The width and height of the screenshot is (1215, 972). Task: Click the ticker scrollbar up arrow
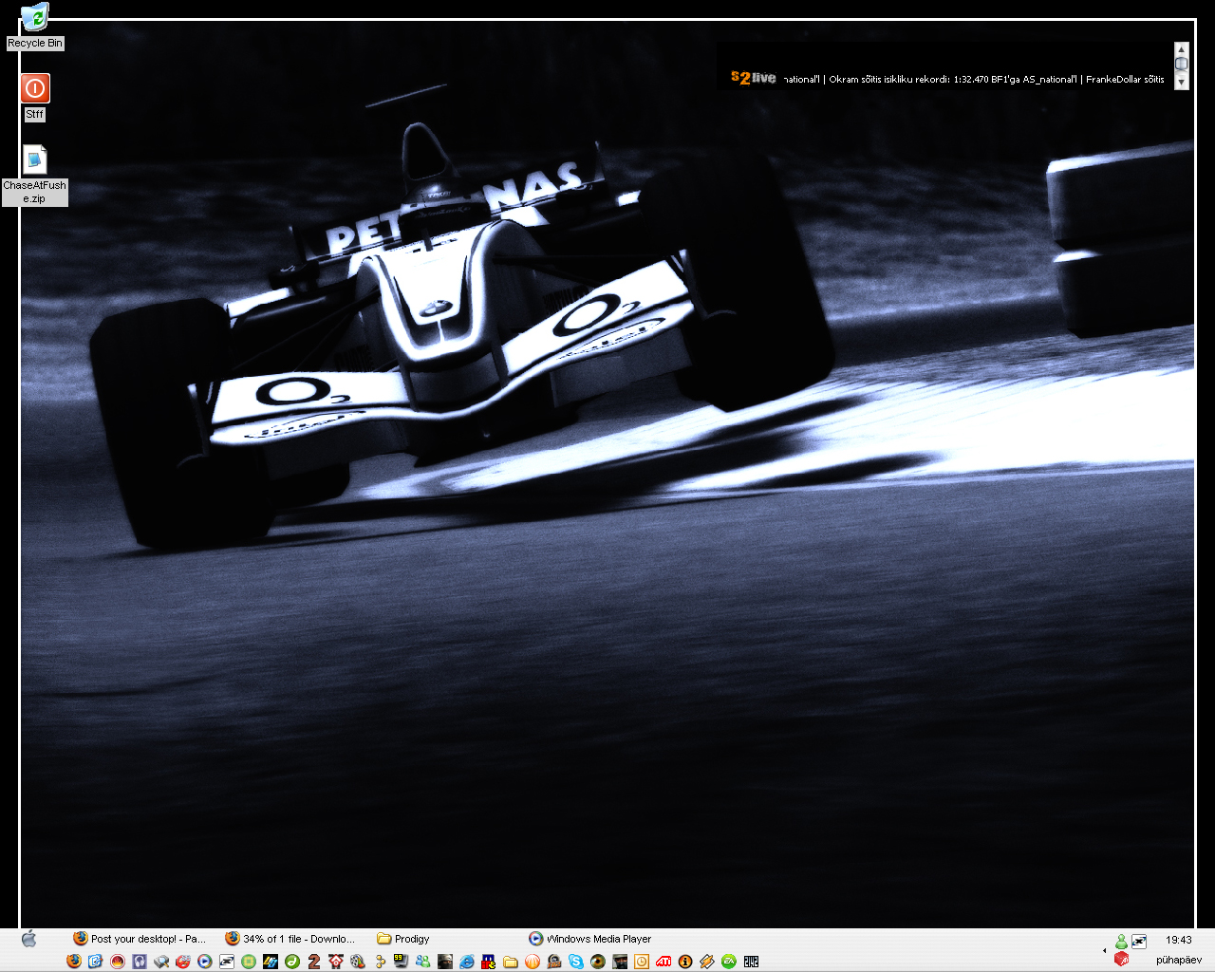point(1182,48)
